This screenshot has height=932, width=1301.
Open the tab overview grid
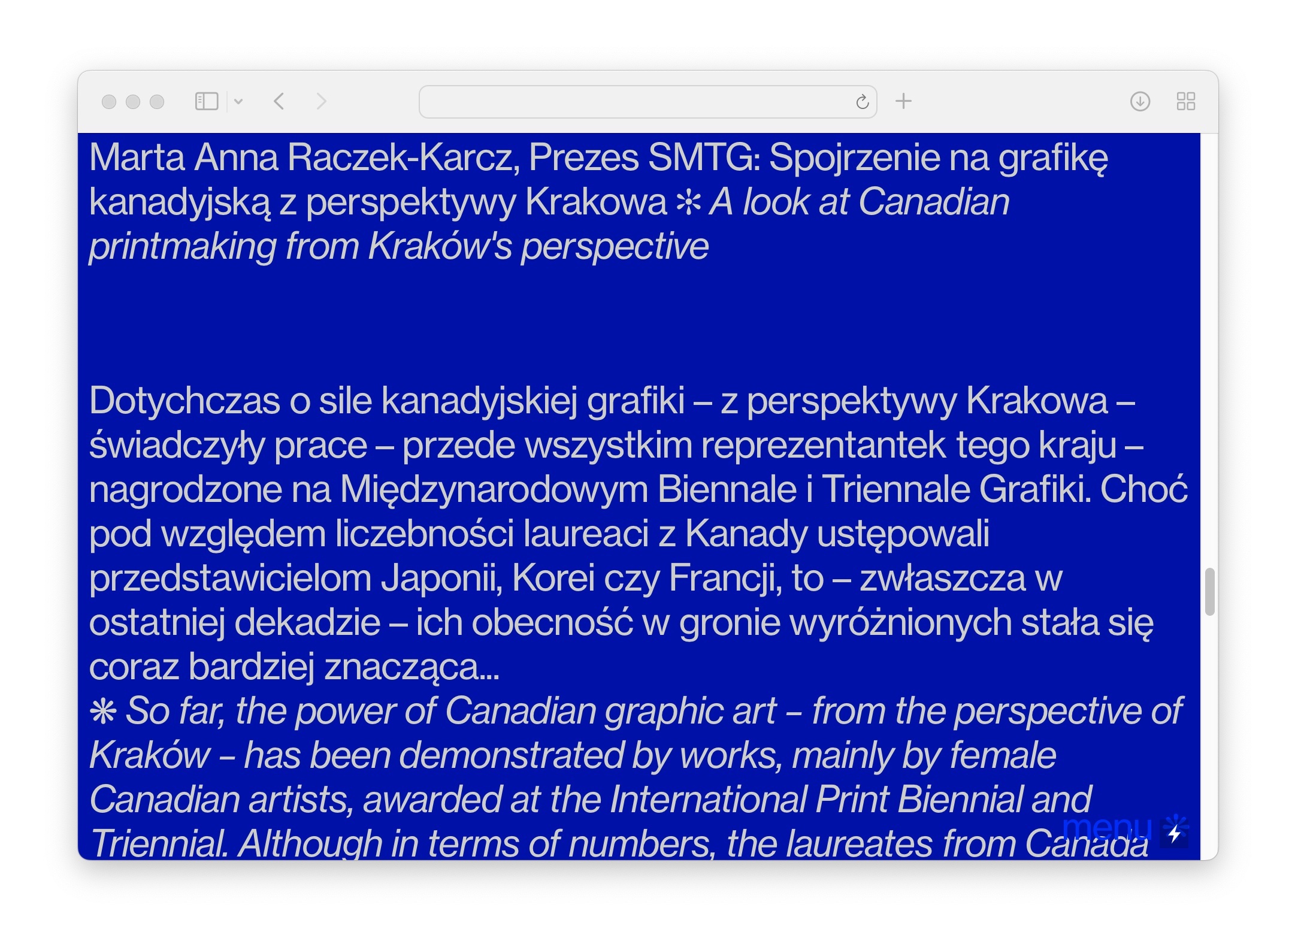point(1185,101)
